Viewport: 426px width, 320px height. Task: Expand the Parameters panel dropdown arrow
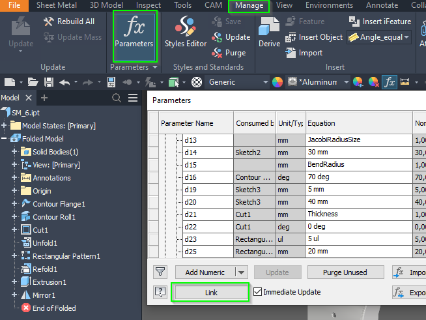point(155,67)
